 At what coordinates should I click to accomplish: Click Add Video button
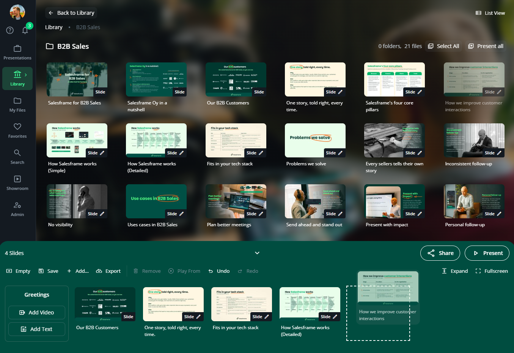click(x=37, y=313)
